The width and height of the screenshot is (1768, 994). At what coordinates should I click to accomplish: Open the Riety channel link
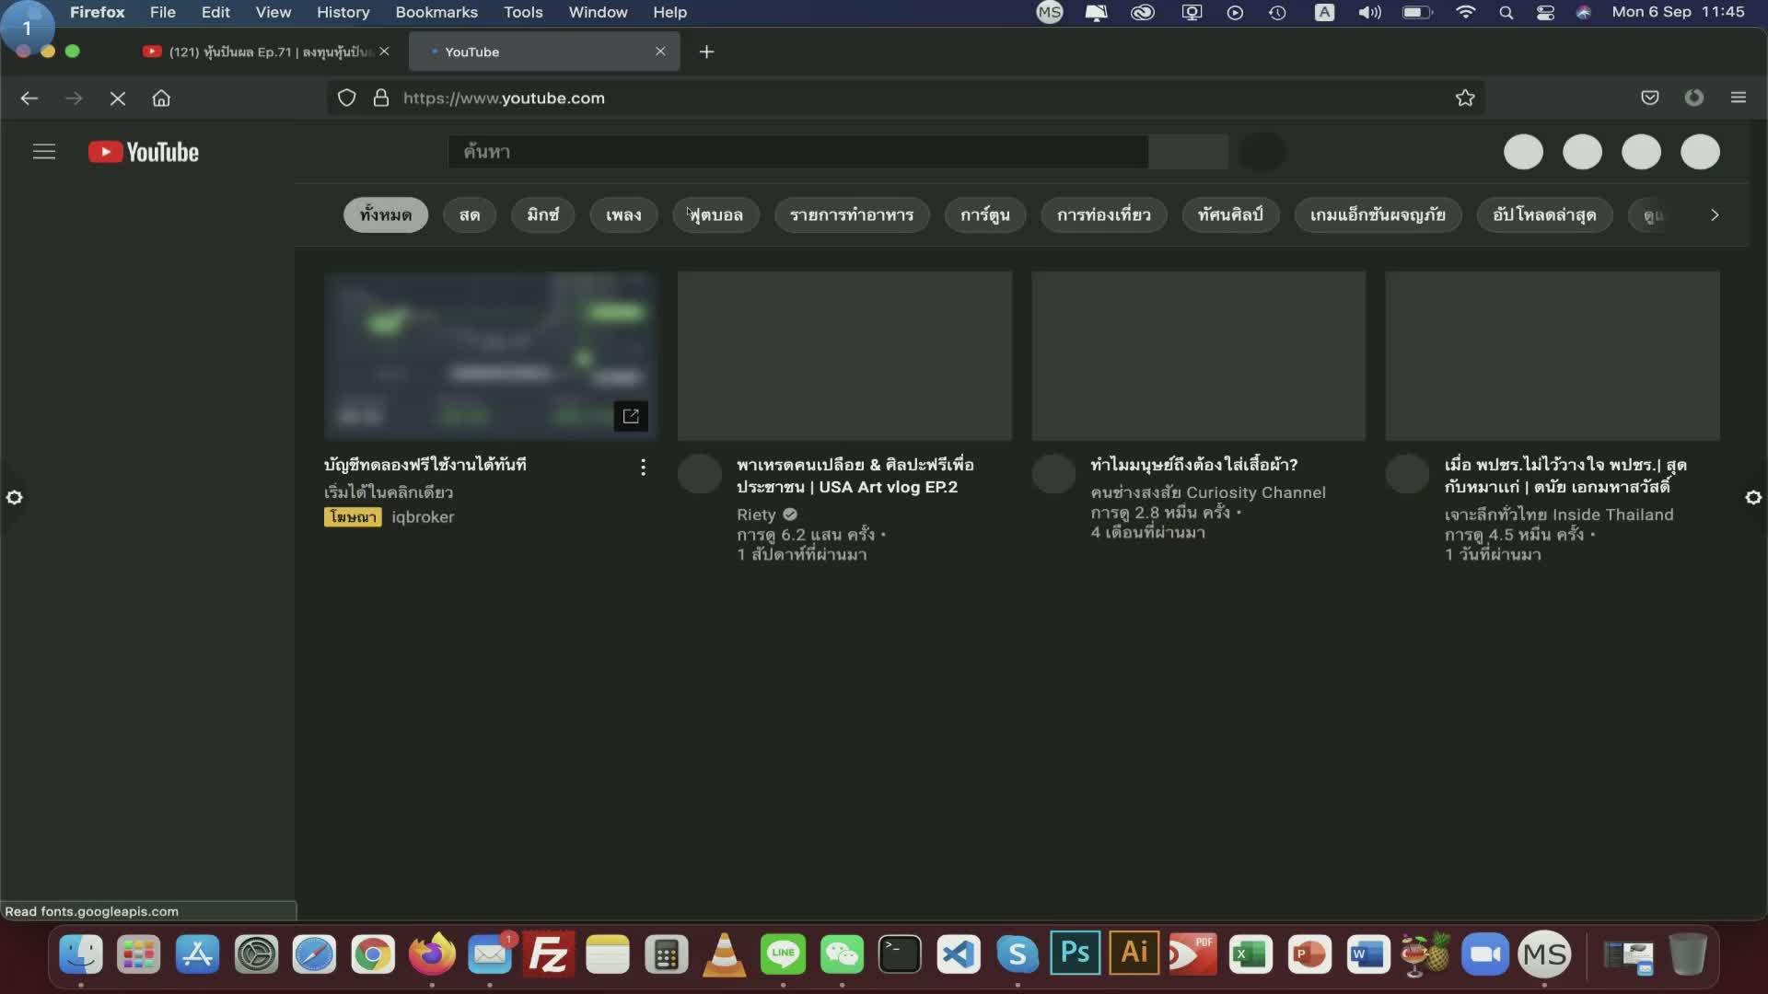tap(756, 514)
